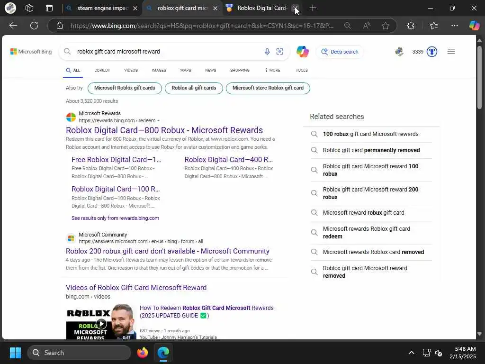The height and width of the screenshot is (364, 485).
Task: Open Roblox 200 robux Microsoft Community result
Action: point(168,251)
